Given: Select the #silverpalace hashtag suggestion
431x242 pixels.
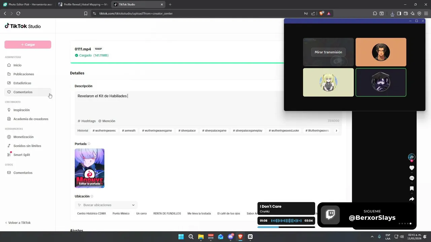Looking at the screenshot, I should point(187,130).
